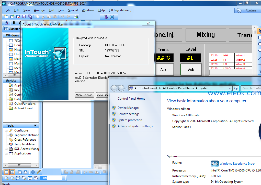Viewport: 261px width, 185px height.
Task: Open the Wizards hat icon
Action: click(x=106, y=17)
